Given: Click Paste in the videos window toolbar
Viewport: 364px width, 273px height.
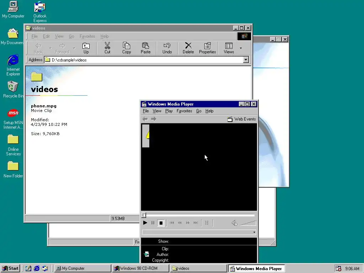Looking at the screenshot, I should [146, 48].
